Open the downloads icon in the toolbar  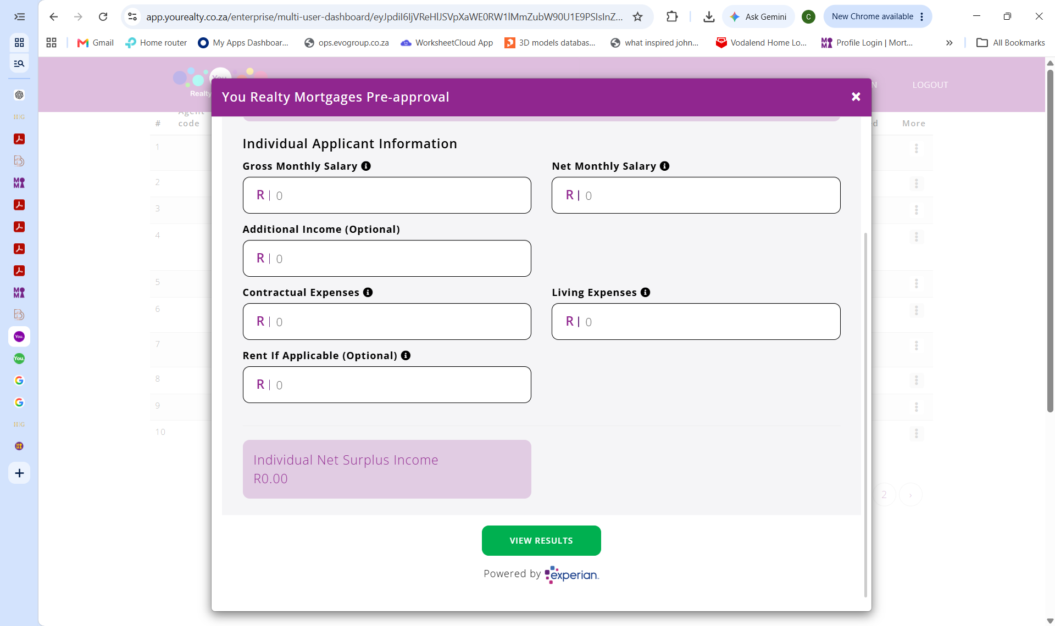point(709,16)
